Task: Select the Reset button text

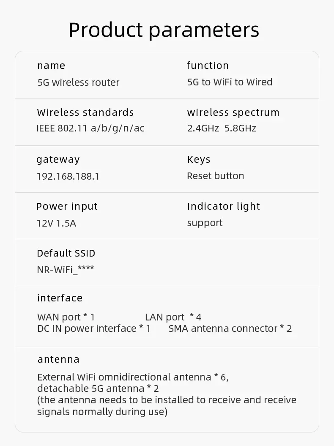Action: point(215,176)
